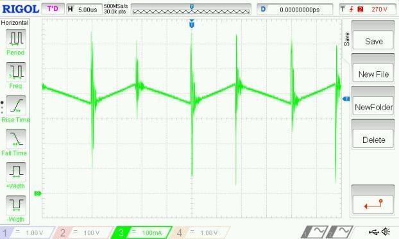399x239 pixels.
Task: Click the trigger position marker above waveform
Action: tap(192, 24)
